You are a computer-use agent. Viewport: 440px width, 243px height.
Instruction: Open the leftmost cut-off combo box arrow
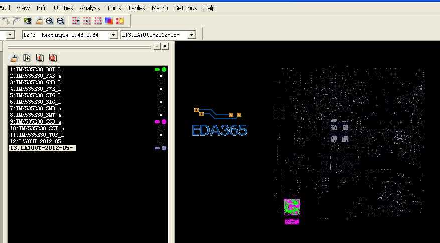(10, 35)
